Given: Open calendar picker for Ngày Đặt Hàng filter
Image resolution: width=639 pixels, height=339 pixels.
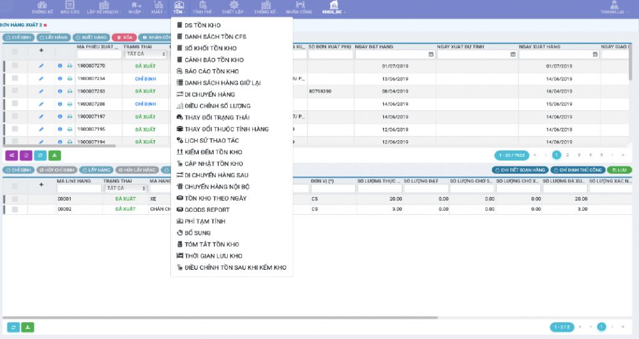Looking at the screenshot, I should coord(431,54).
